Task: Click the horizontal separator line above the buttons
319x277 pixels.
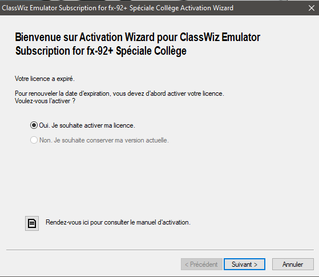Action: [x=160, y=250]
